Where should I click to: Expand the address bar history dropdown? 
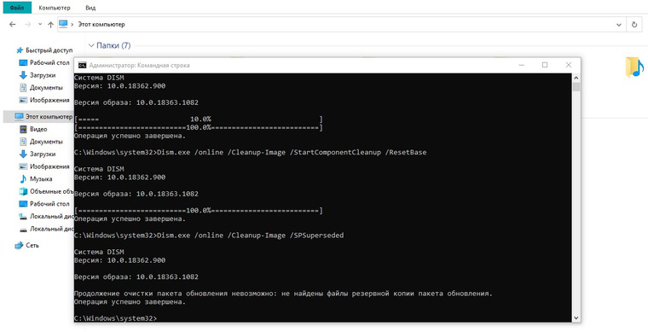pos(619,25)
